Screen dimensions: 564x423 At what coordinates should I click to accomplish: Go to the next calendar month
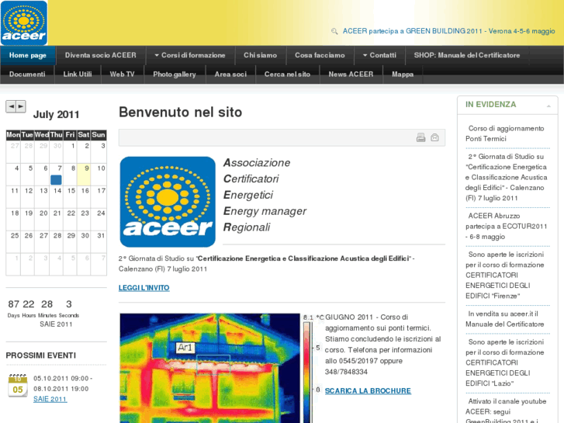pos(21,106)
